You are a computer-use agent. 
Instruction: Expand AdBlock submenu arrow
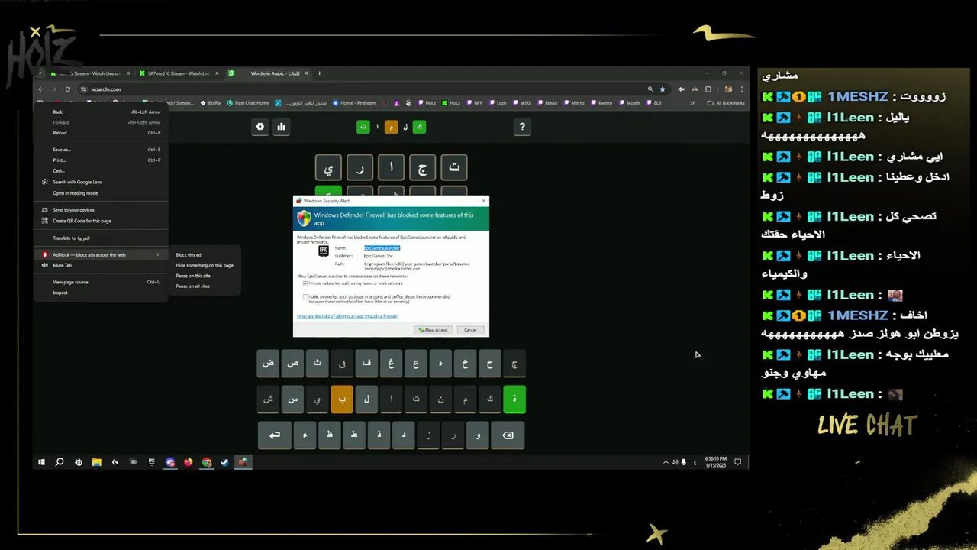[x=158, y=254]
